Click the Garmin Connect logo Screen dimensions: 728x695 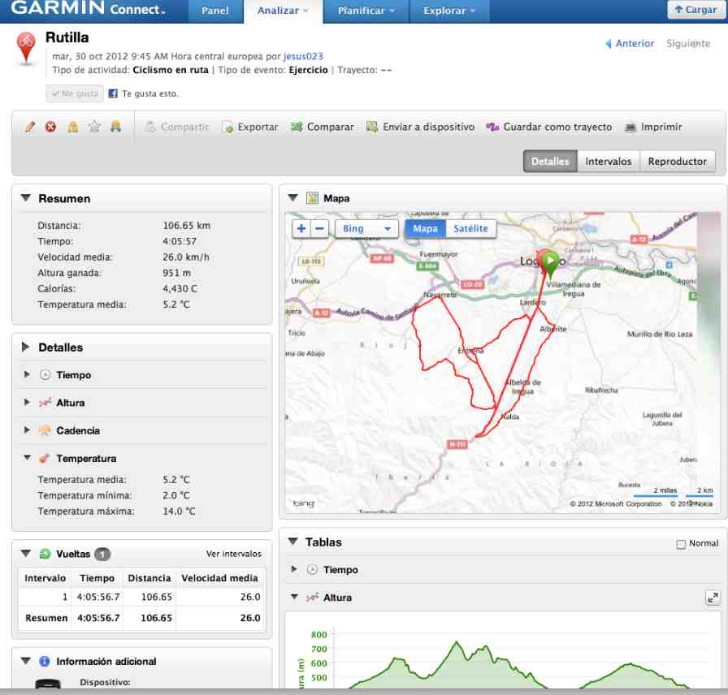88,8
